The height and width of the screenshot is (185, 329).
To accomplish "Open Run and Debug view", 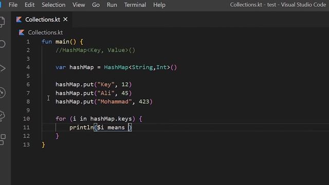I will pyautogui.click(x=3, y=68).
